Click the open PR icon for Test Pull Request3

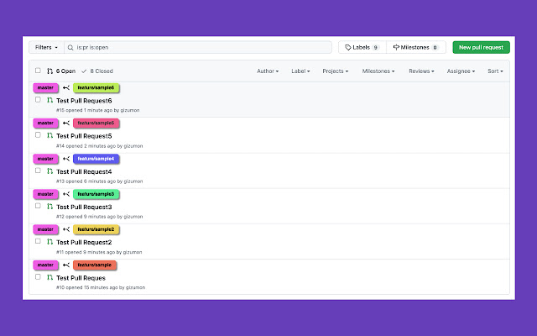click(50, 207)
